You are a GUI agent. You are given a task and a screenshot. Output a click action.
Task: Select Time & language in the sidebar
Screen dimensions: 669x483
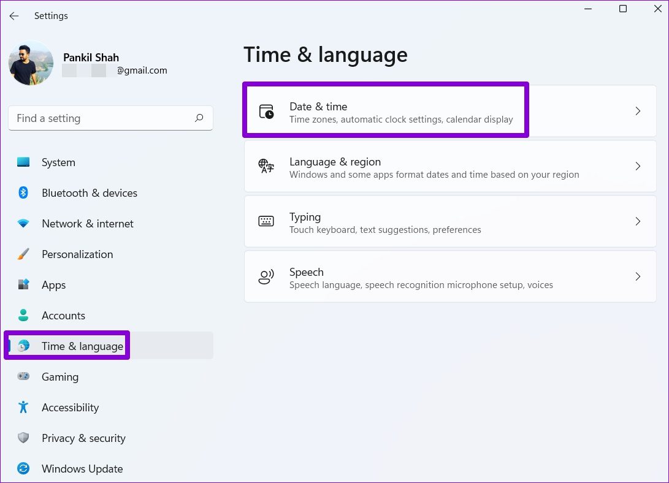click(81, 346)
